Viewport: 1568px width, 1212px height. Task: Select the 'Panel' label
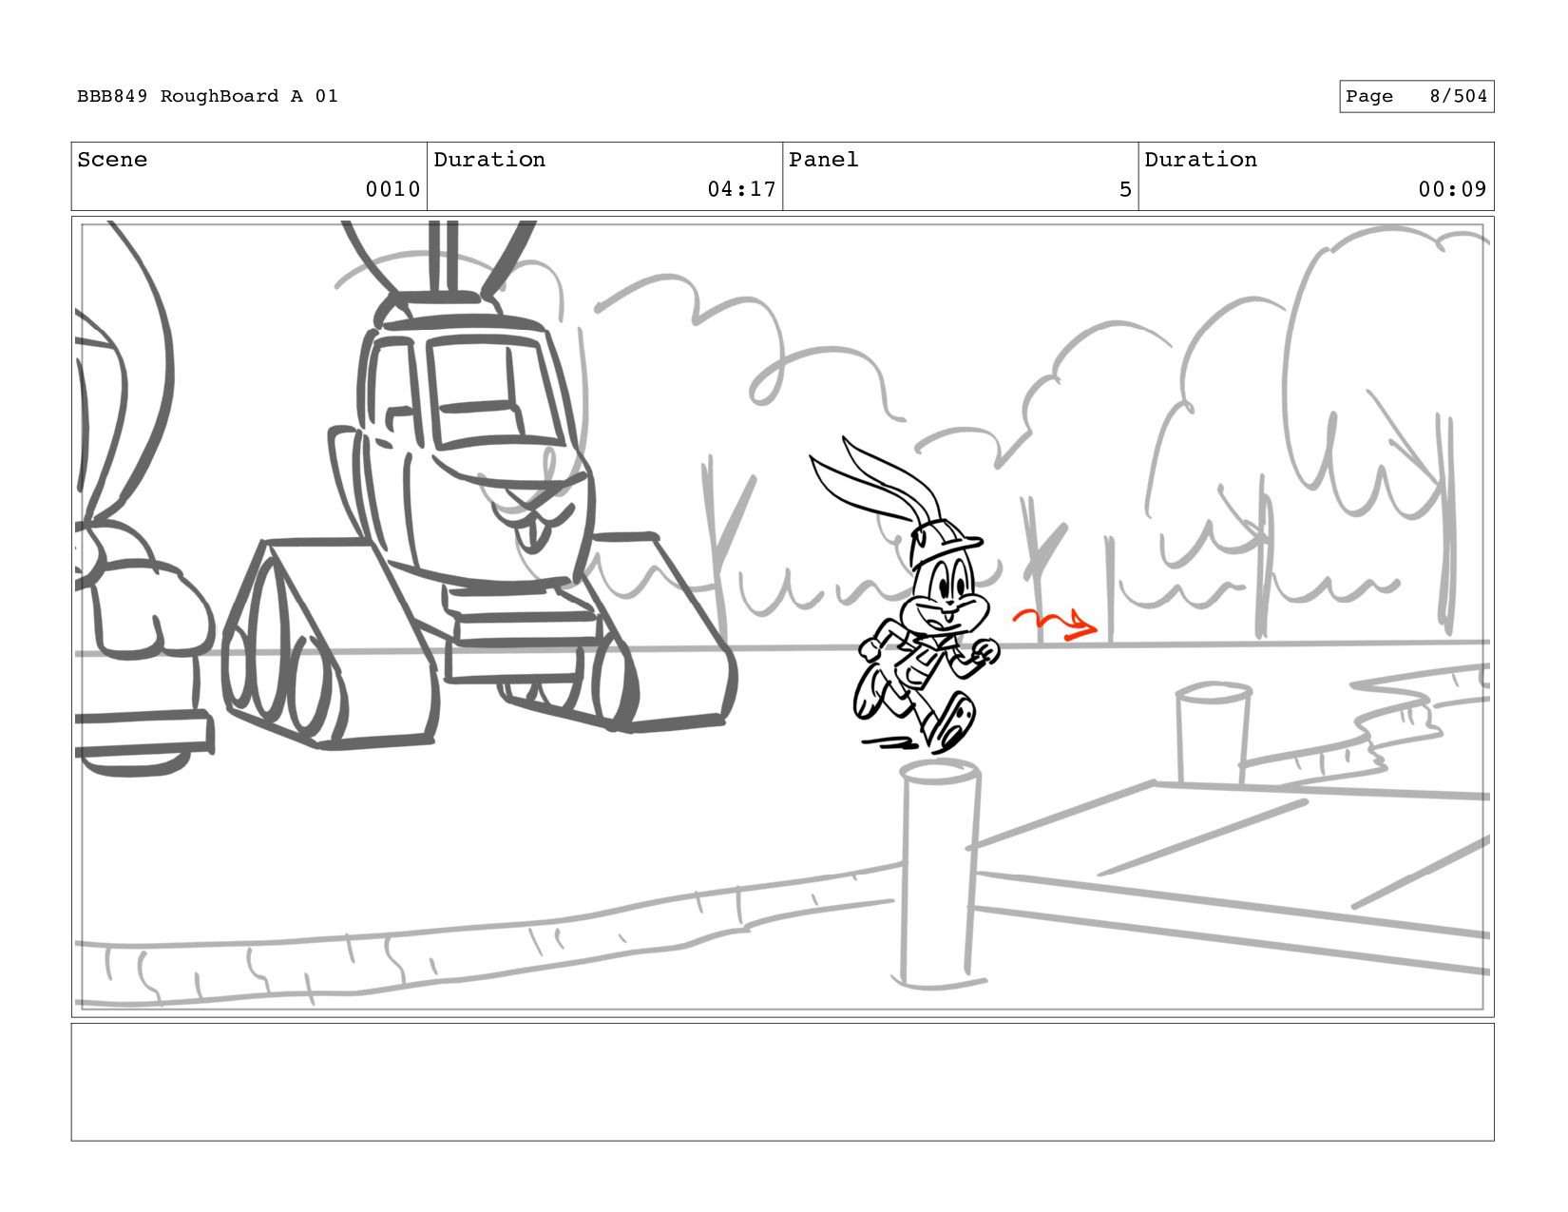click(823, 160)
